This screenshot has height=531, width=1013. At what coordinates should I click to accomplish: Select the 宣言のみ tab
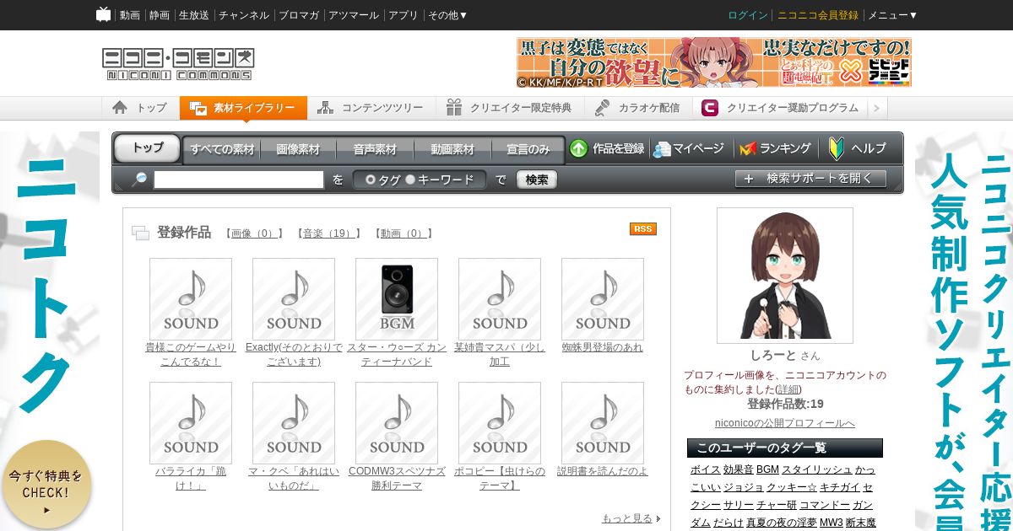point(528,149)
